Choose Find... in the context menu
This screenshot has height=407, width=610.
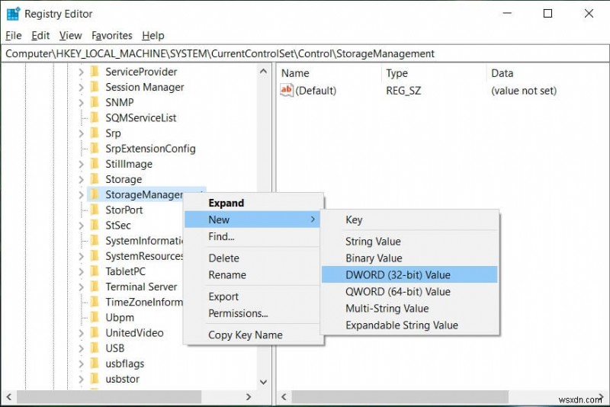tap(254, 236)
